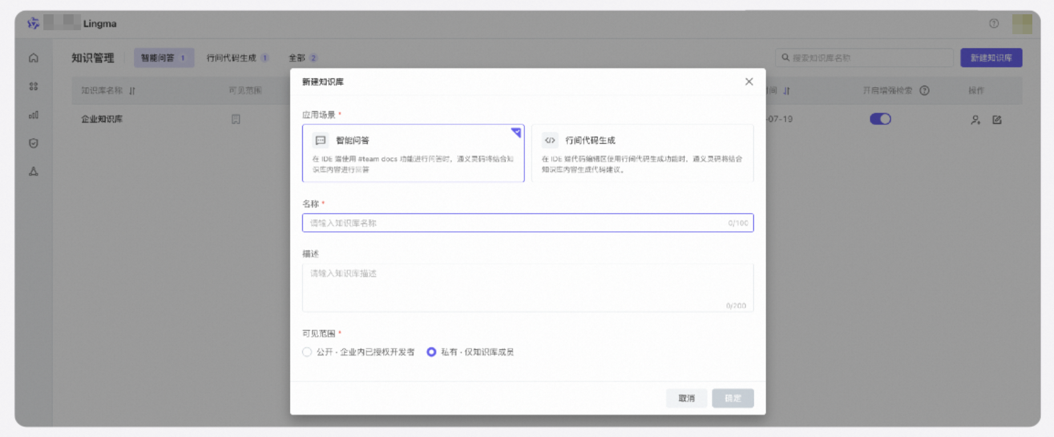The image size is (1054, 437).
Task: Open the apps grid icon in sidebar
Action: click(x=34, y=86)
